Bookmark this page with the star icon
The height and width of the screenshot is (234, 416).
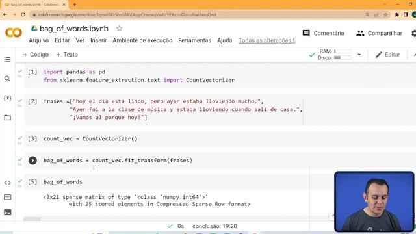[x=385, y=14]
